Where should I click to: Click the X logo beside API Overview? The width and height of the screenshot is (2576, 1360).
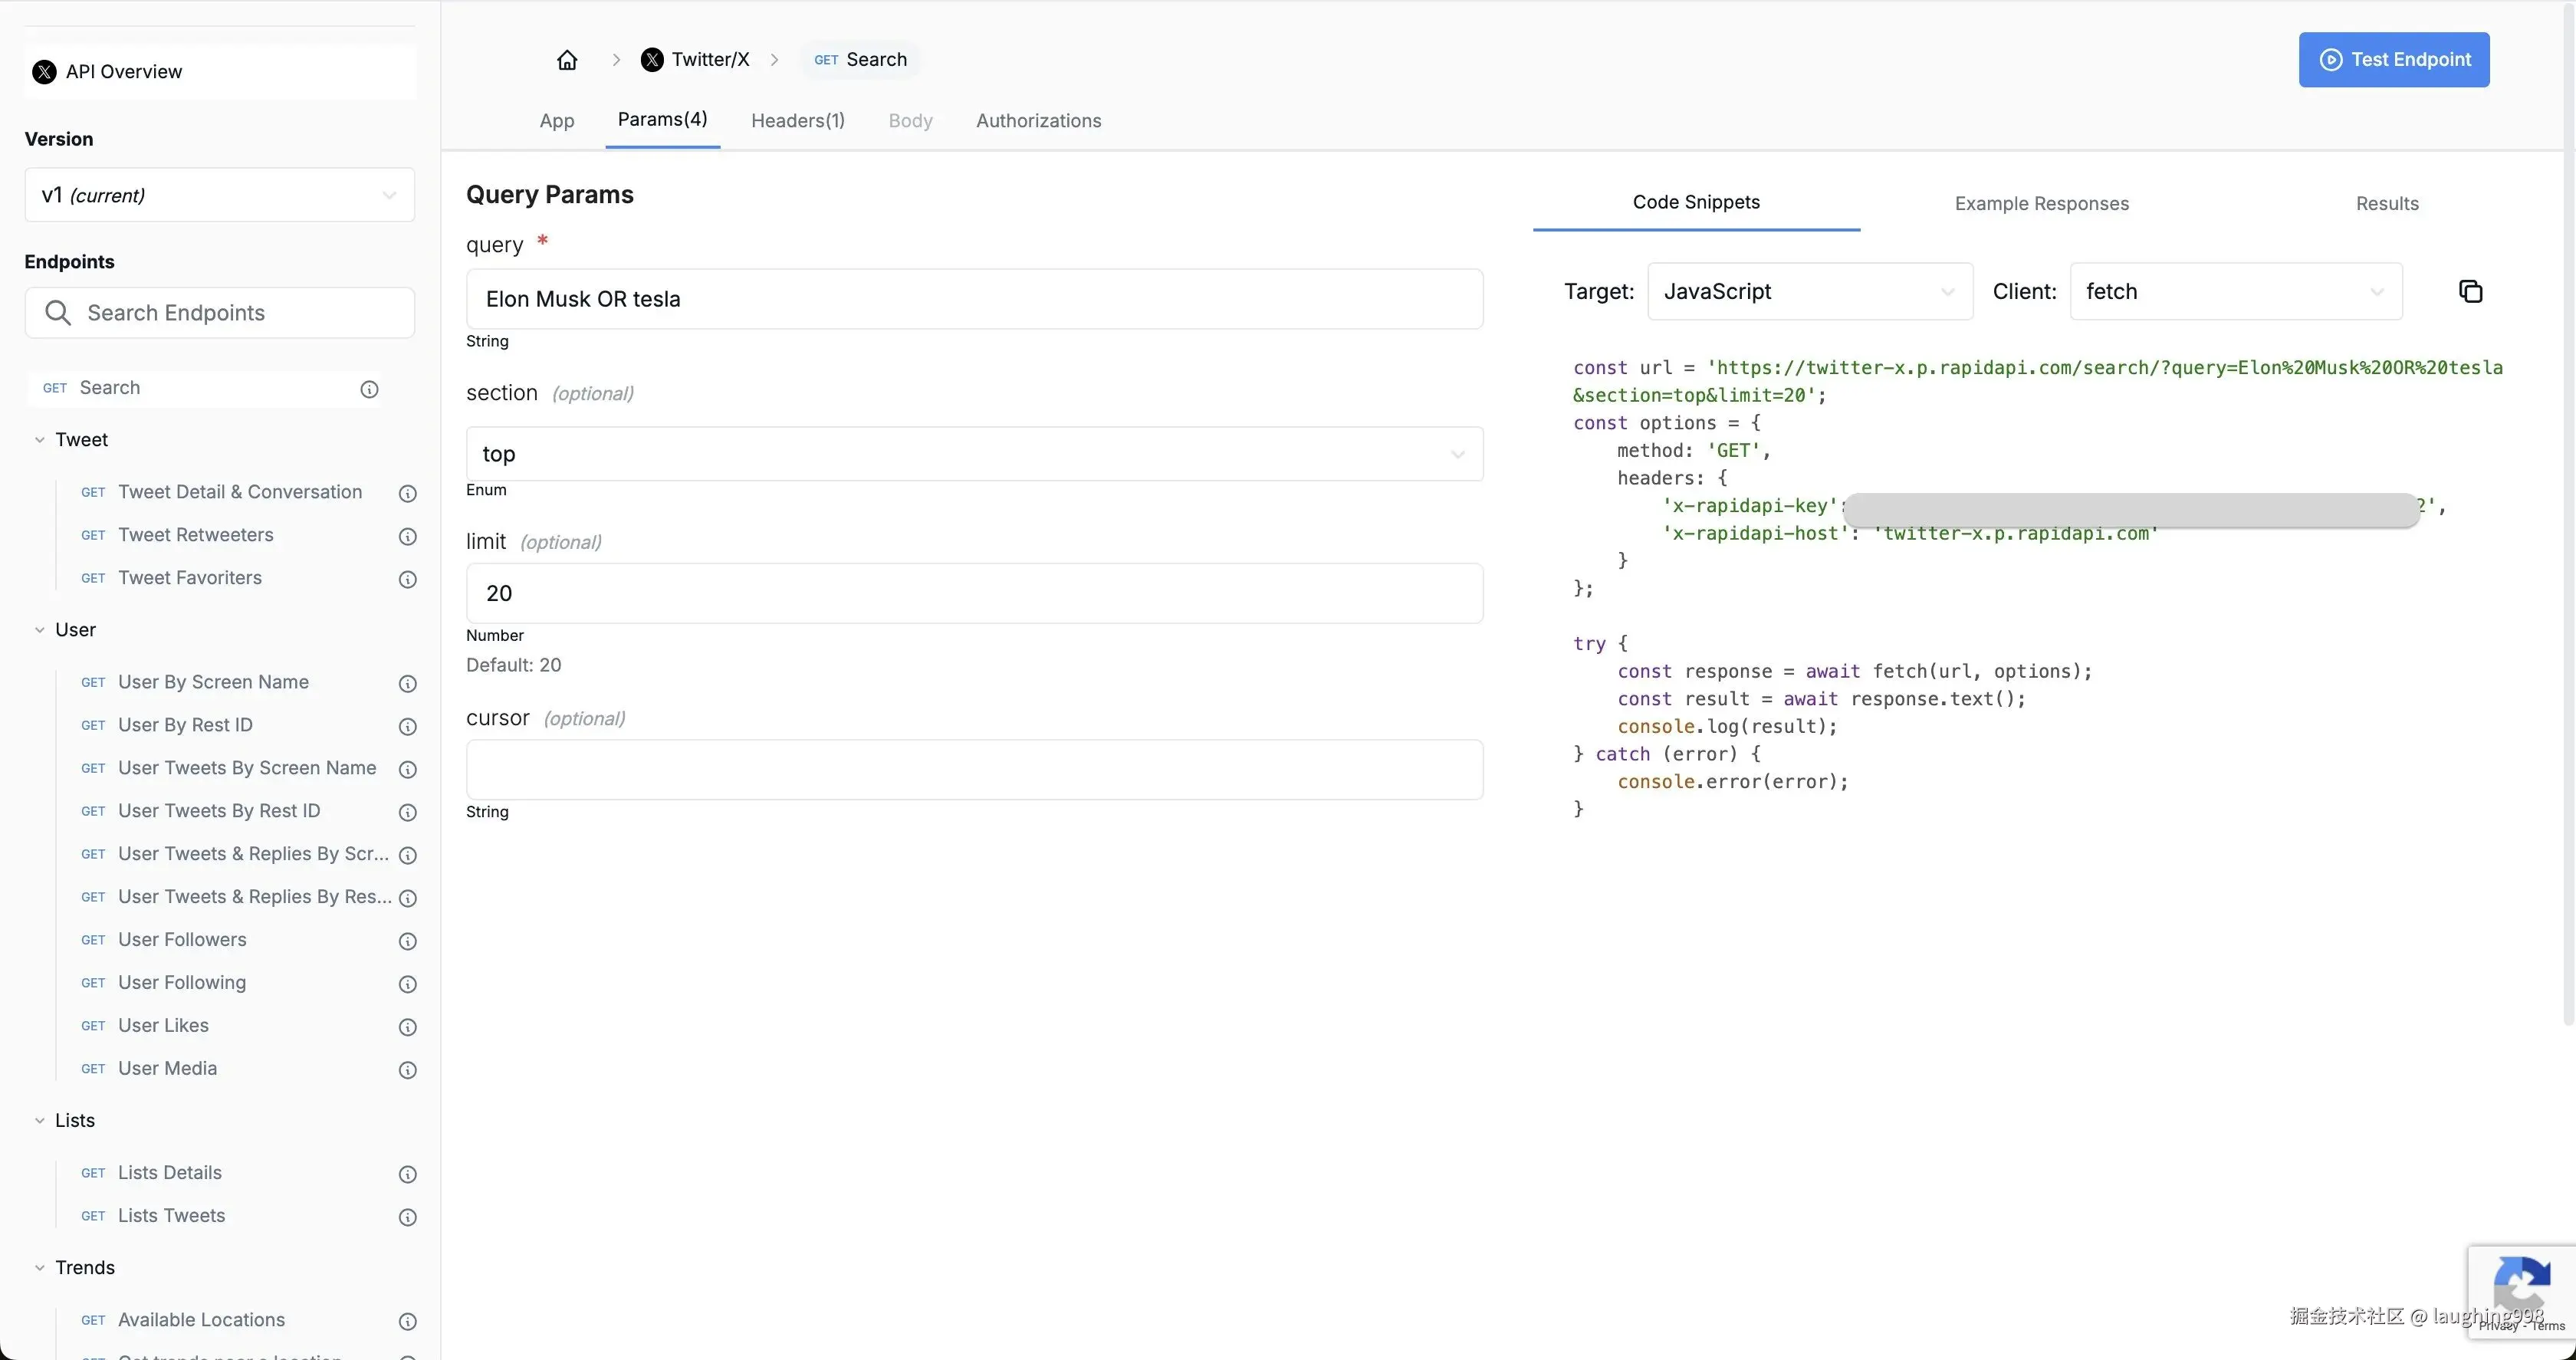44,72
